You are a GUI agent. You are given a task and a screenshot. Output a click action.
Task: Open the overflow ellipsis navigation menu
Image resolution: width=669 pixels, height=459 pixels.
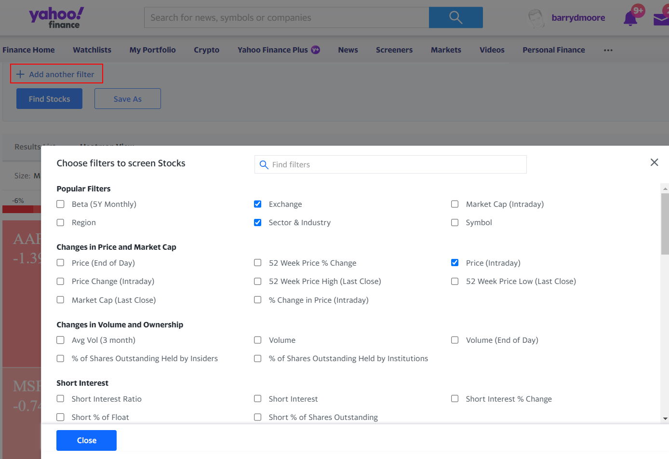(608, 50)
